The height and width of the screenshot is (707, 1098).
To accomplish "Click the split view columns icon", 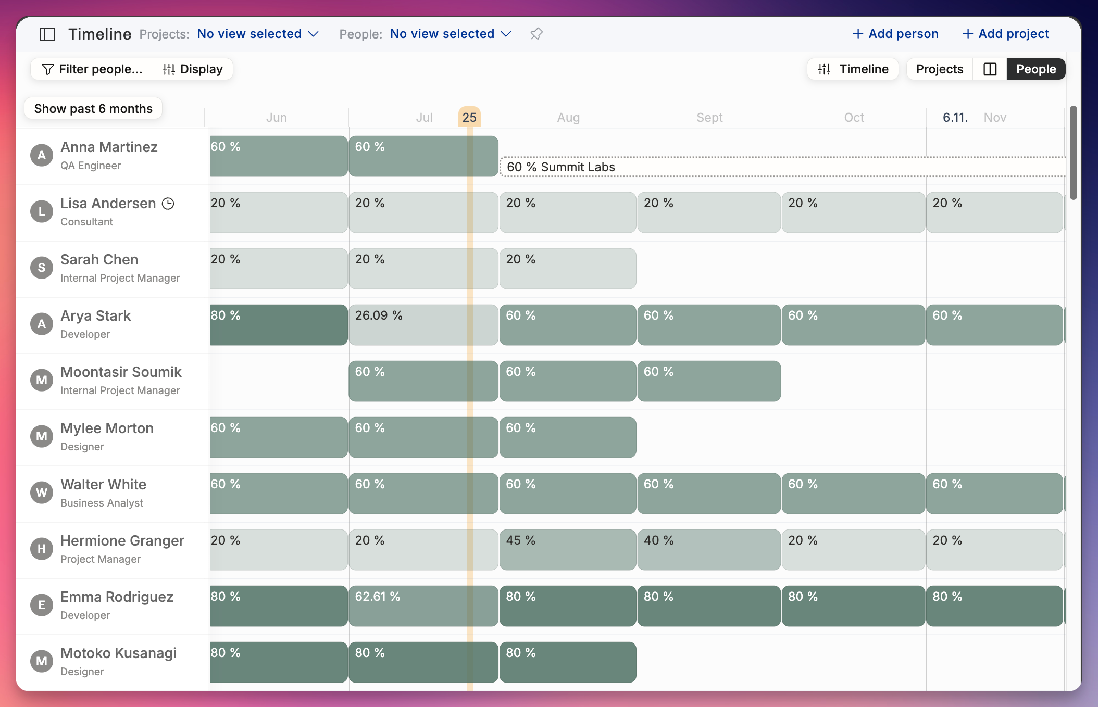I will 990,69.
